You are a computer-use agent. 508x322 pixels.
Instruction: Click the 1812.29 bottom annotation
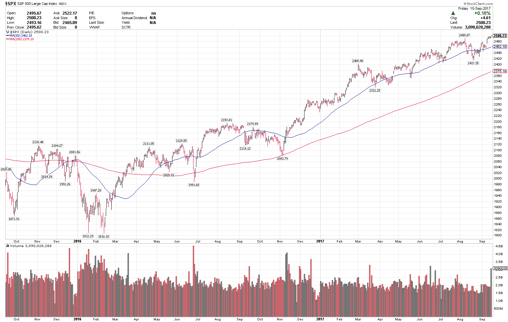(x=88, y=236)
